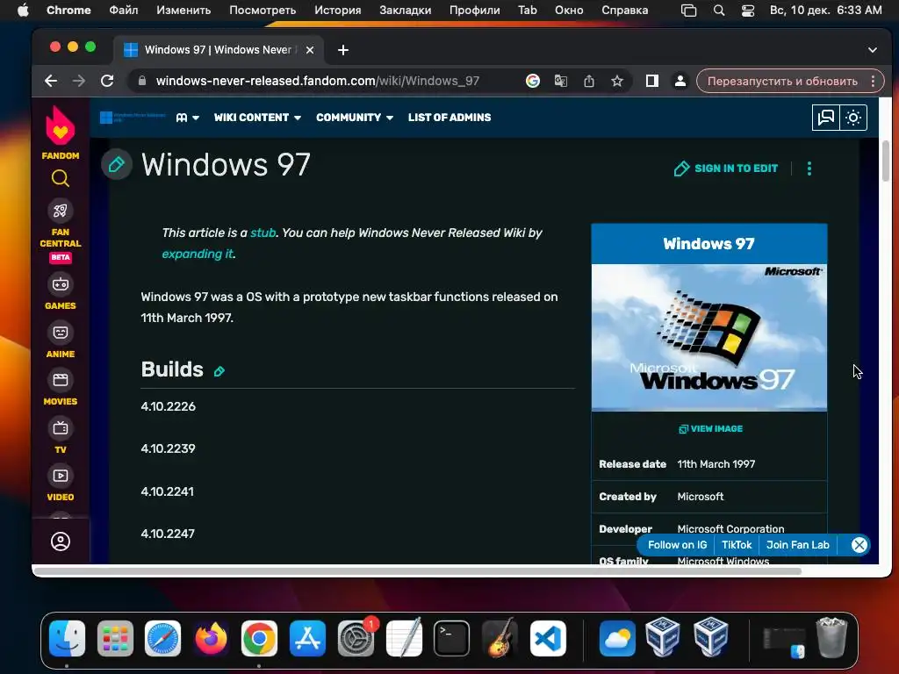Open LIST OF ADMINS link
The width and height of the screenshot is (899, 674).
(x=449, y=118)
